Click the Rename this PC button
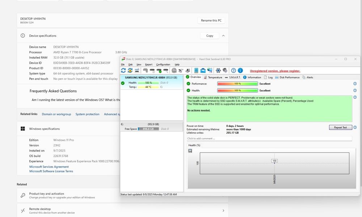Viewport: 362px width, 217px height. 211,20
